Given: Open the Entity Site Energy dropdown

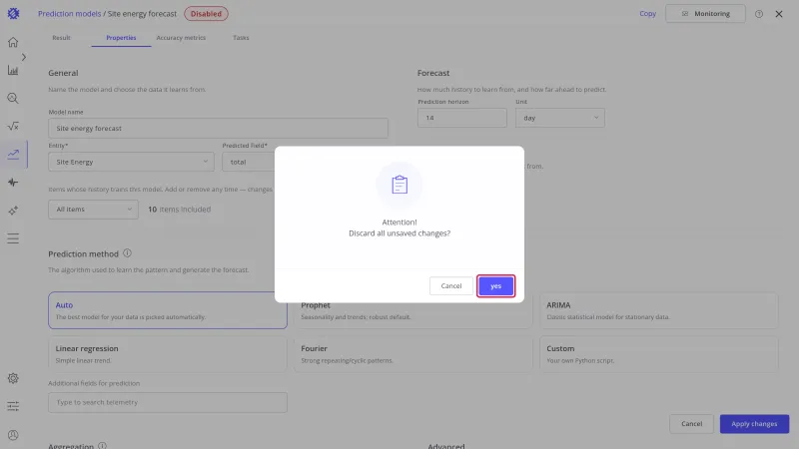Looking at the screenshot, I should [x=132, y=162].
